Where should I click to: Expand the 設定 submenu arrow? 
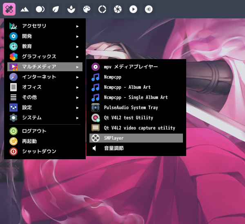(77, 108)
